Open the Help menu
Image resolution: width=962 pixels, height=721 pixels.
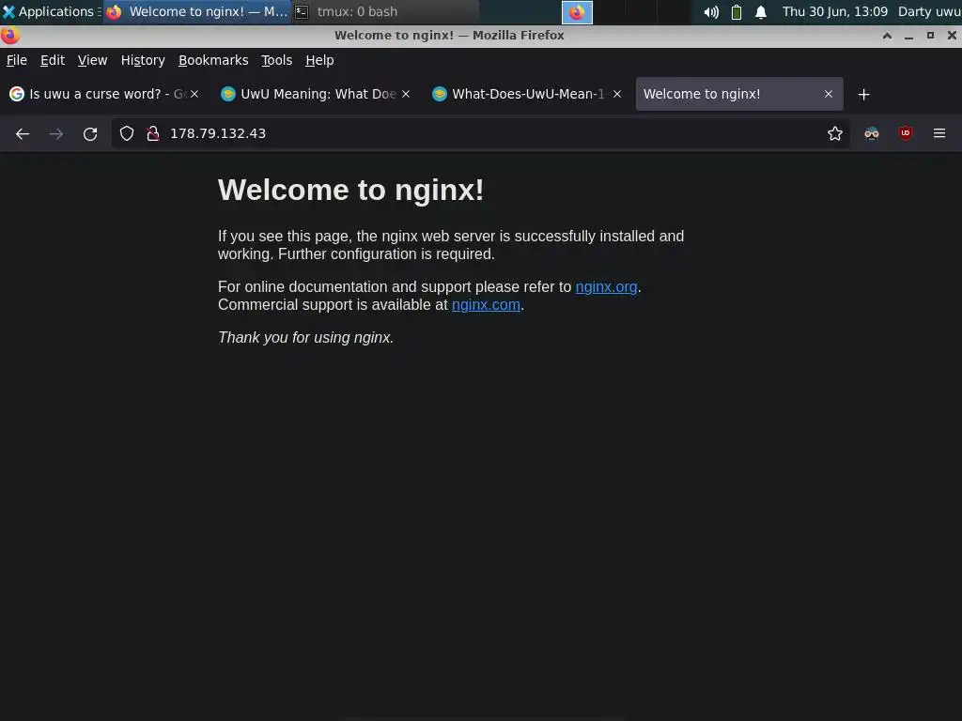(319, 60)
